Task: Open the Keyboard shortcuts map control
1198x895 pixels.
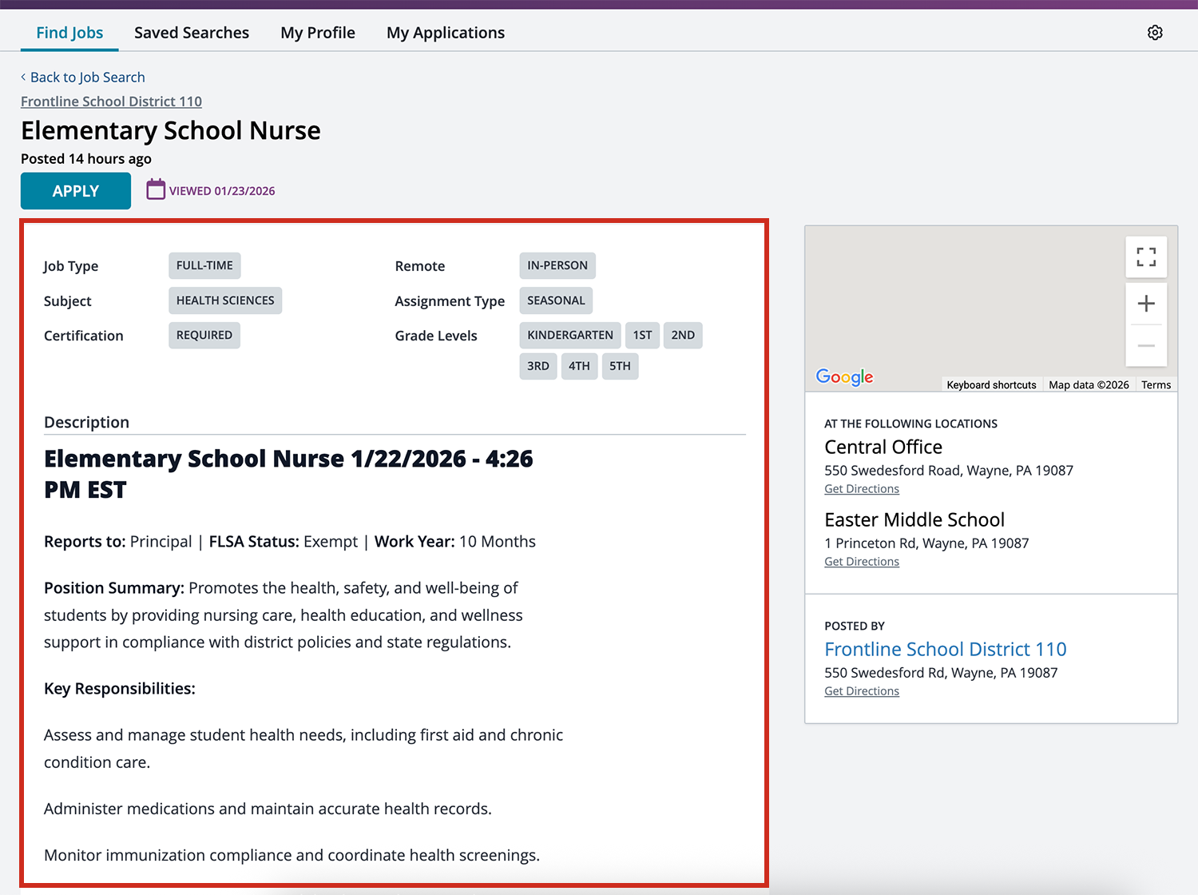Action: pos(991,384)
